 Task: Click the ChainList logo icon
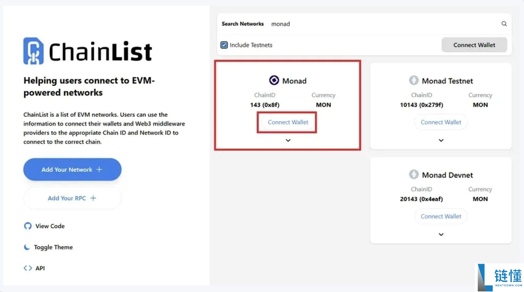point(33,50)
